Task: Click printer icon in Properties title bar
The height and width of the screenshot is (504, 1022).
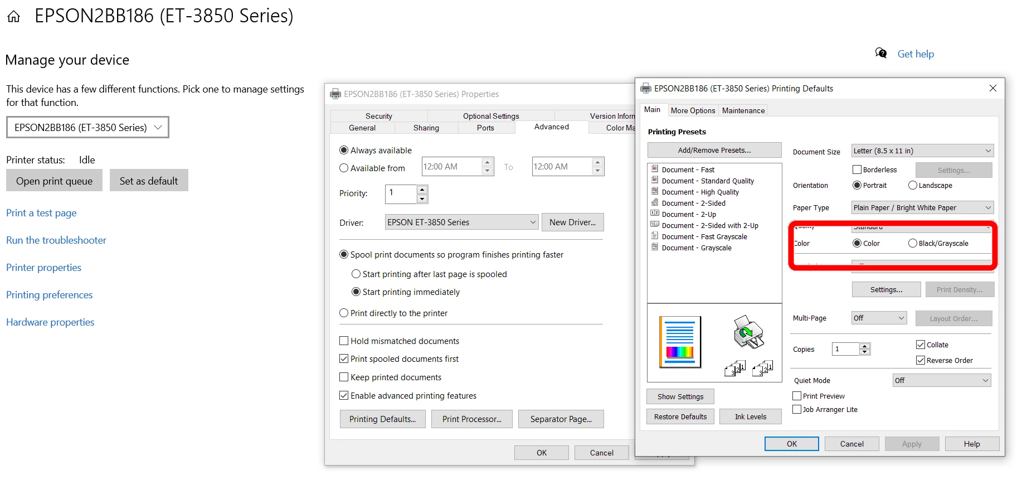Action: point(335,94)
